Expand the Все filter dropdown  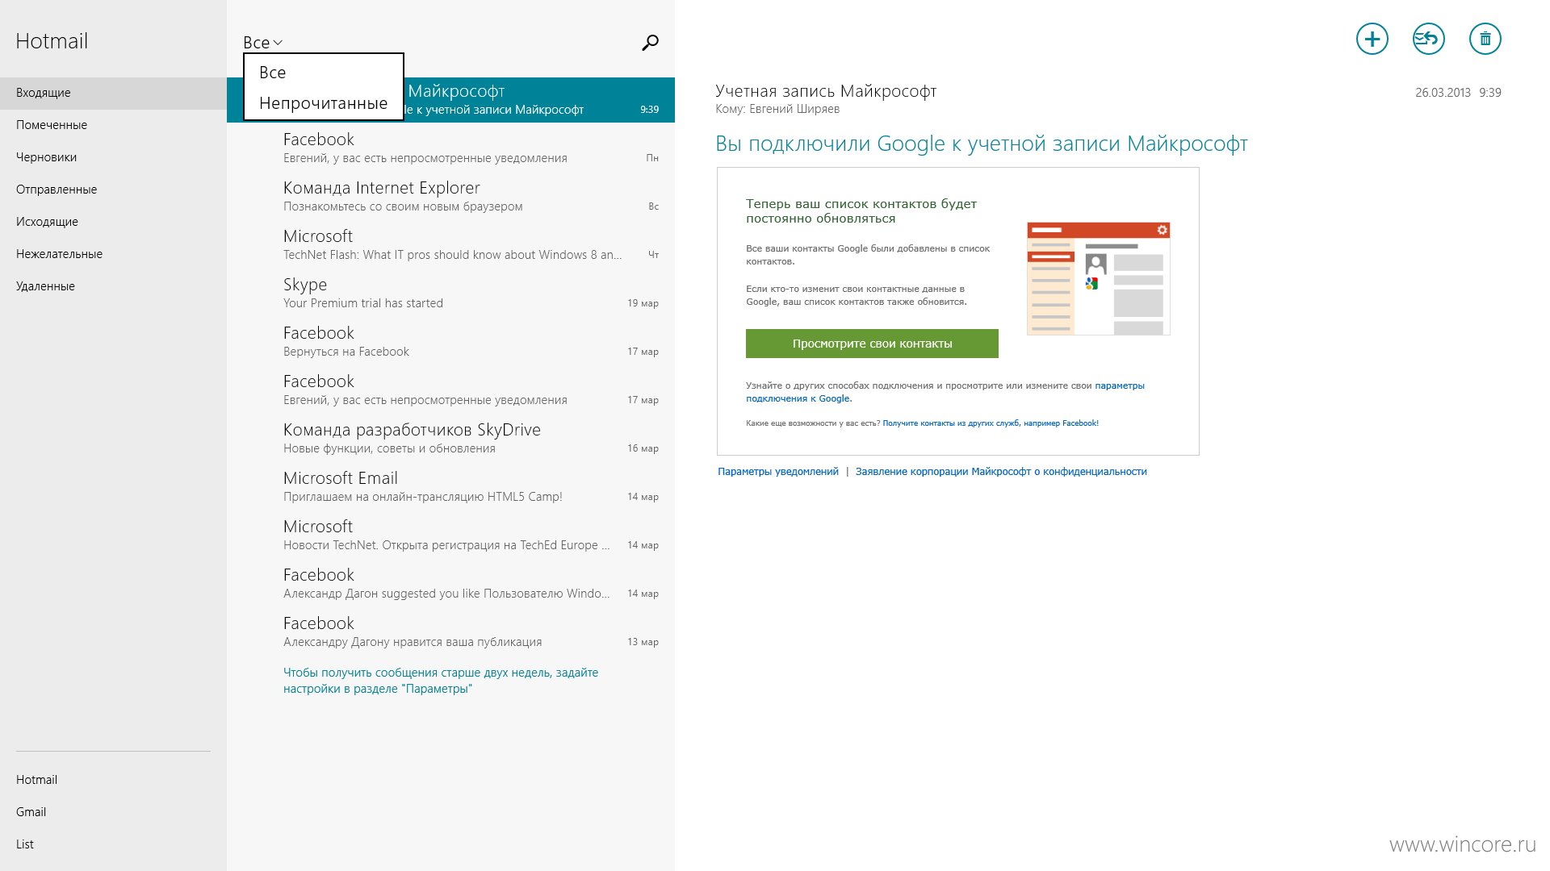[x=262, y=43]
